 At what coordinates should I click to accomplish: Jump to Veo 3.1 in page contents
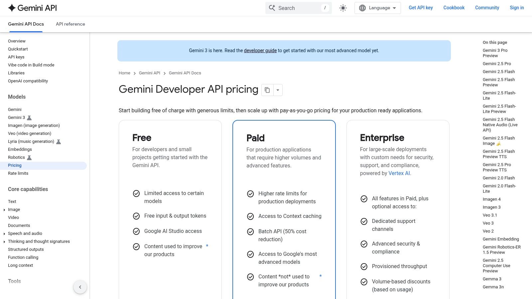[490, 215]
